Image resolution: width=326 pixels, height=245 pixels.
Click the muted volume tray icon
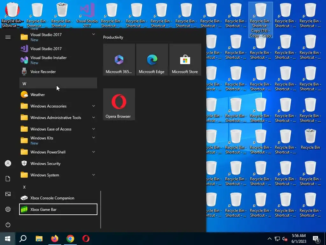coord(285,239)
